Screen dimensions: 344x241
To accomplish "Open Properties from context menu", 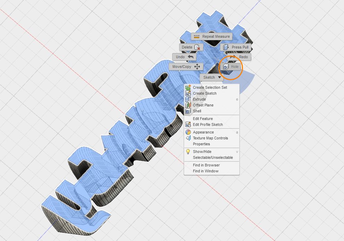I will [201, 144].
